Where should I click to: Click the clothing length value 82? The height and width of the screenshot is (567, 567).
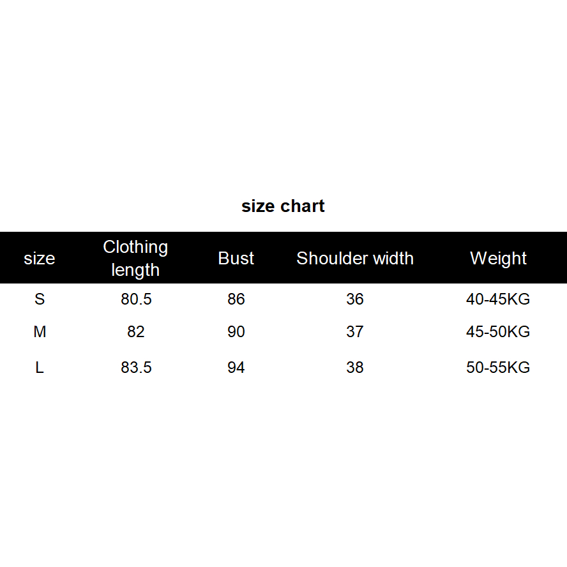tap(136, 332)
